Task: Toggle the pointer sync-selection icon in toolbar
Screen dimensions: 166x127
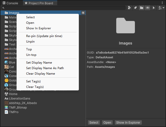Action: [x=154, y=8]
